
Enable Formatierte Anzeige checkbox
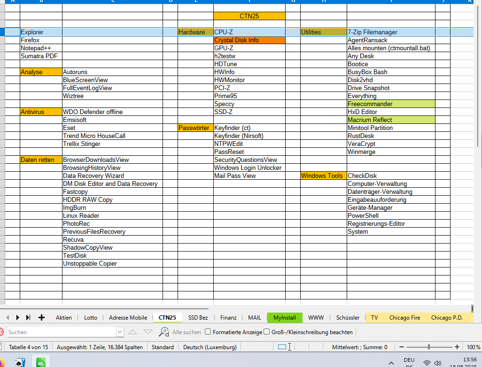(x=208, y=332)
